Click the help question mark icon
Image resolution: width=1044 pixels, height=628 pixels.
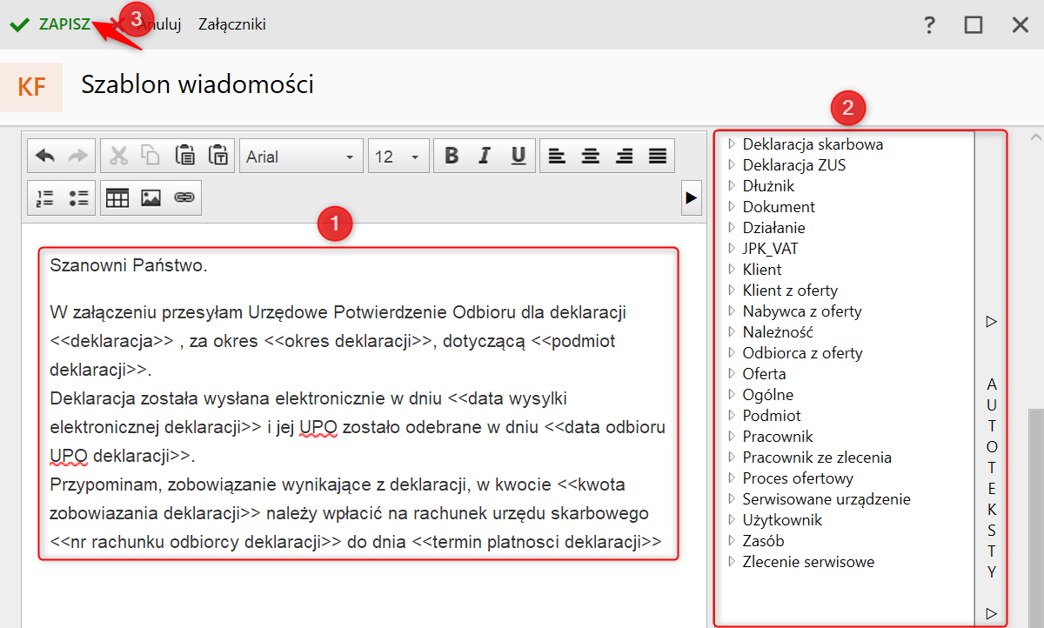pos(929,24)
